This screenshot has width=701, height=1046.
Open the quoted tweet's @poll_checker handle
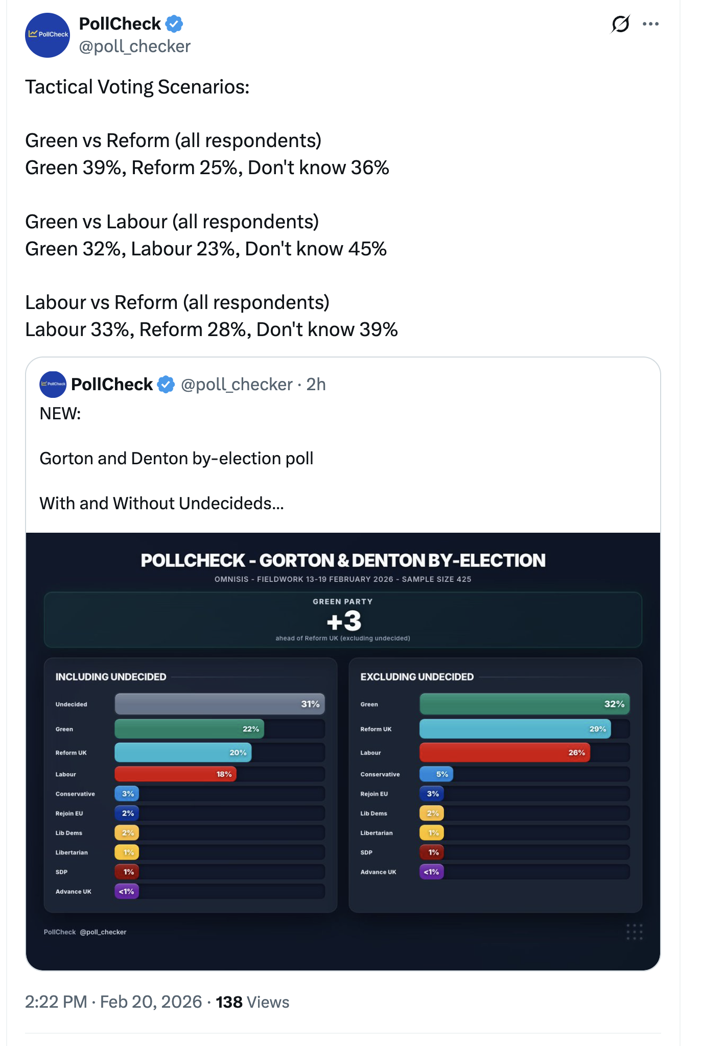[x=237, y=384]
